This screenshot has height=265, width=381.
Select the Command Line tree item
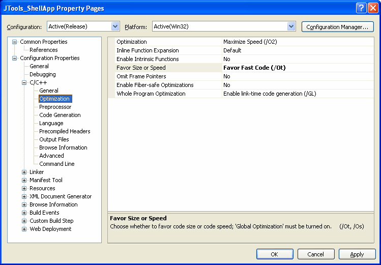(57, 164)
